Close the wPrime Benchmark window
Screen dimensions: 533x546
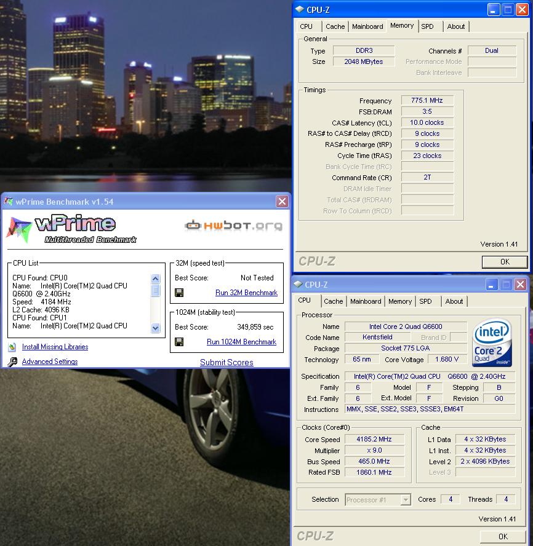[x=282, y=201]
